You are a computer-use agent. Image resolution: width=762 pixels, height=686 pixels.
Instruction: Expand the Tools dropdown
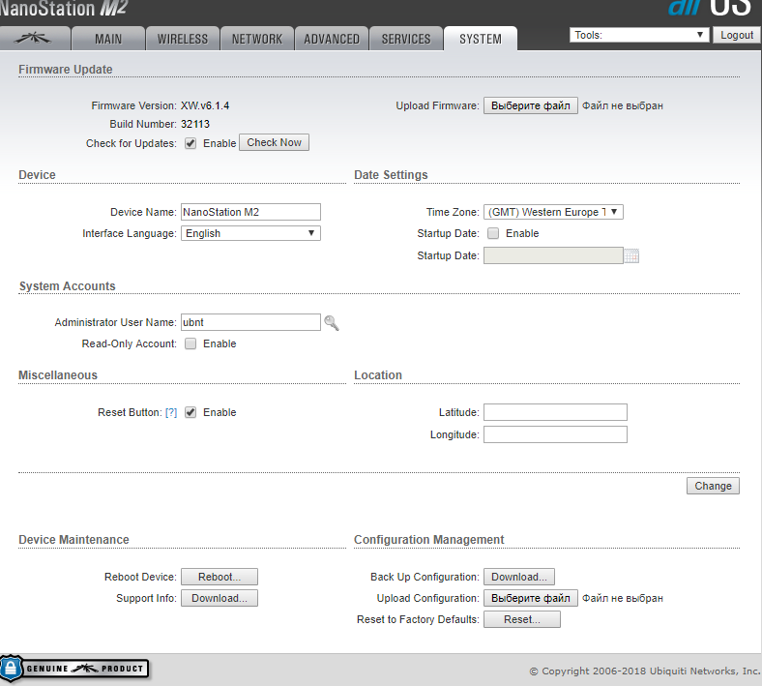[639, 35]
